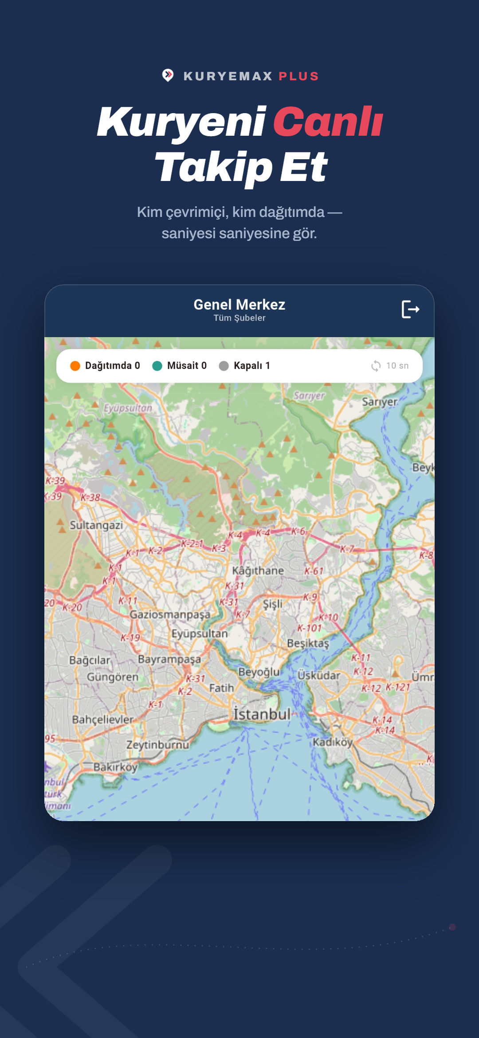
Task: Click the K-121 road label on the map
Action: 398,688
